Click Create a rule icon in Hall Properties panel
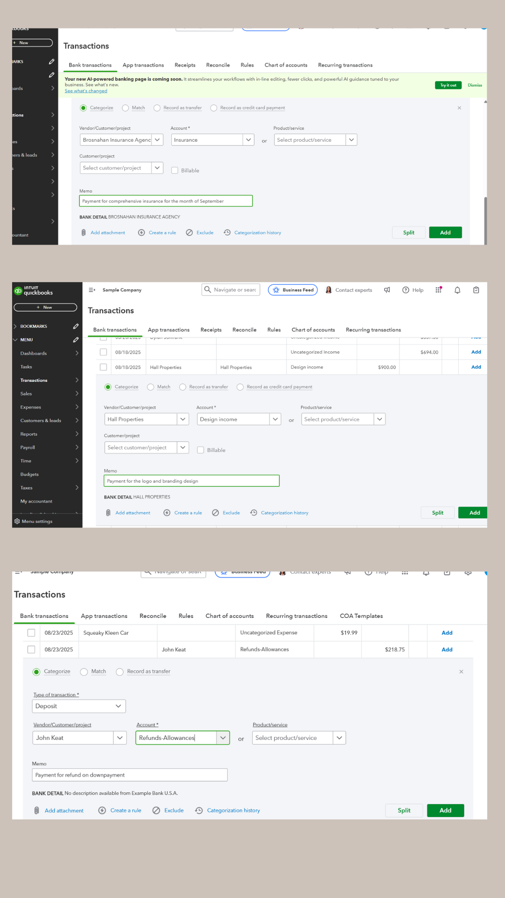The image size is (505, 898). (167, 513)
